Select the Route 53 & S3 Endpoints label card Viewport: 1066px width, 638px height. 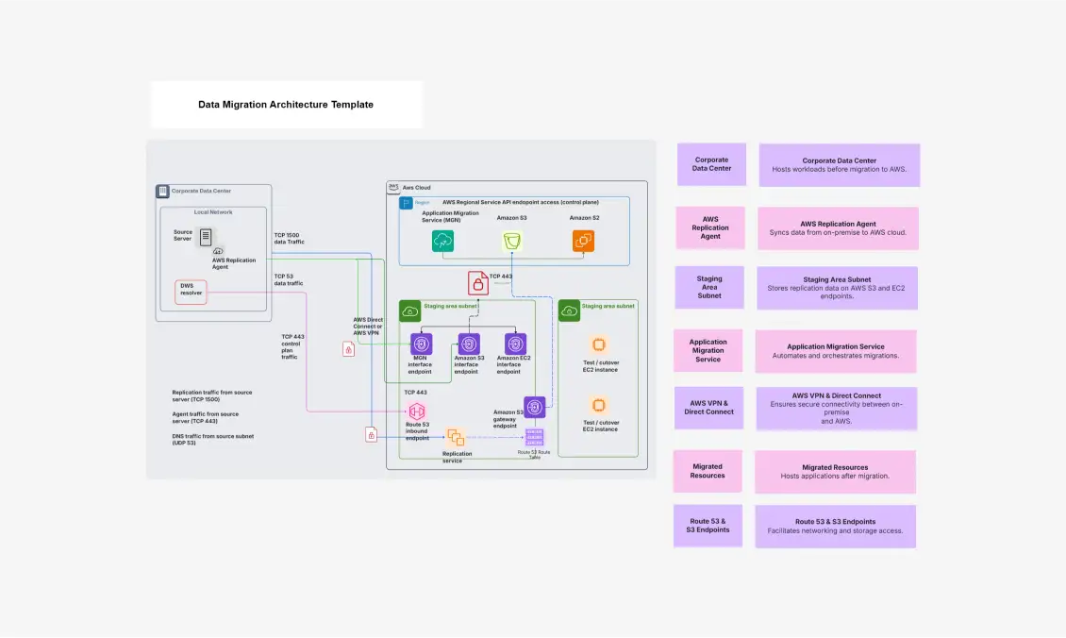(708, 526)
